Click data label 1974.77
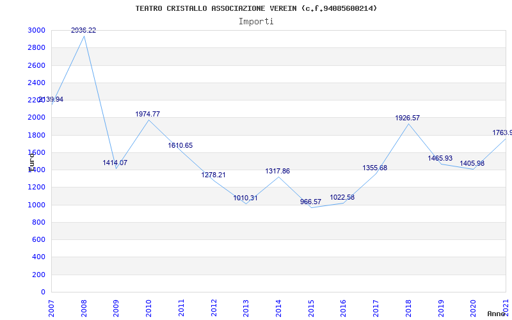This screenshot has height=320, width=512. (x=148, y=114)
